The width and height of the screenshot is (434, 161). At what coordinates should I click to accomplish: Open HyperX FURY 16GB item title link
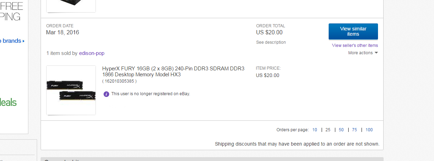(173, 71)
